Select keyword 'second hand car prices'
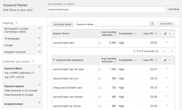Viewport: 182px width, 110px height. (67, 106)
